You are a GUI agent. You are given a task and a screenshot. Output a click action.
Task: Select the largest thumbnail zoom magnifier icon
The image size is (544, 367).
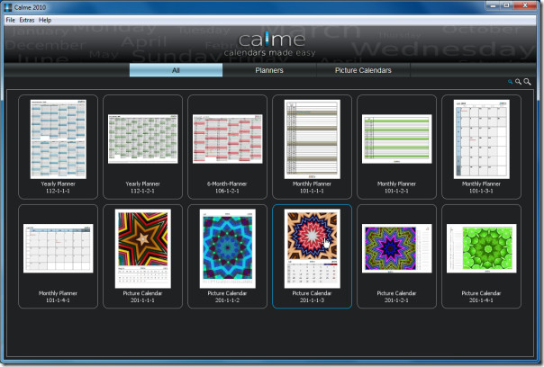click(527, 82)
